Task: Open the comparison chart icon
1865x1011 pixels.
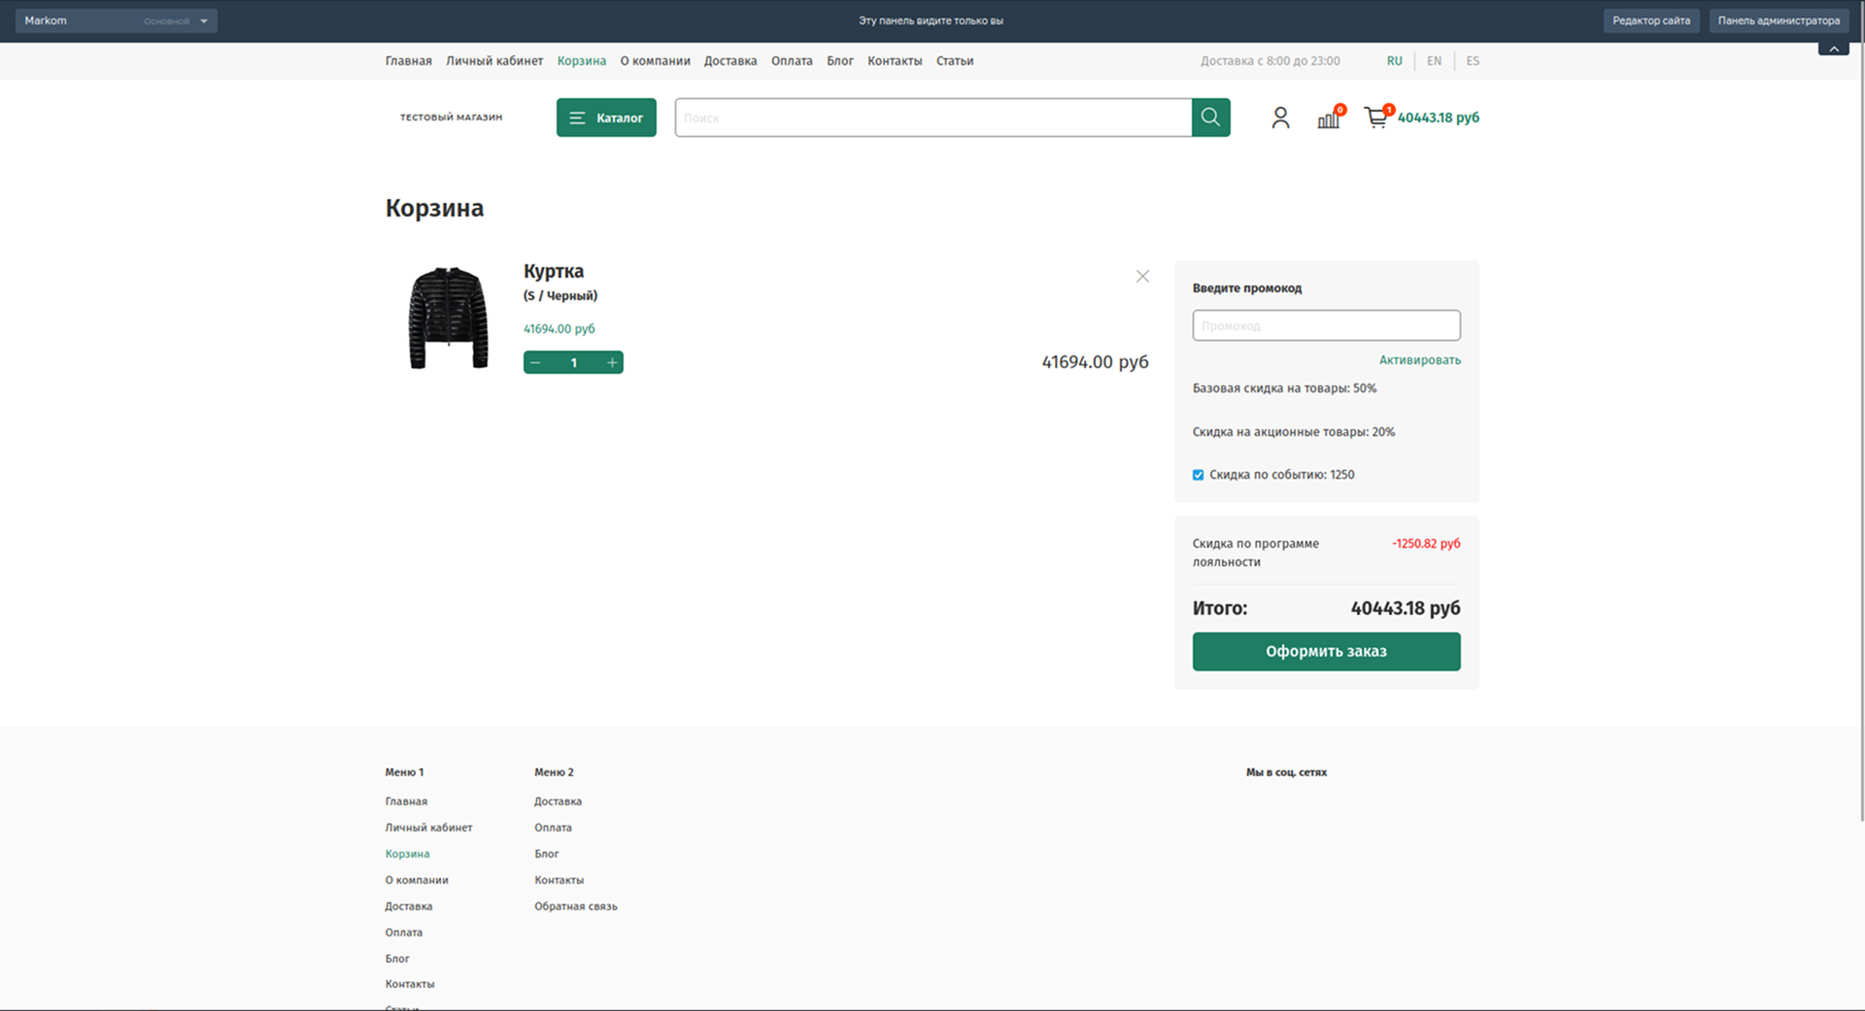Action: pyautogui.click(x=1328, y=118)
